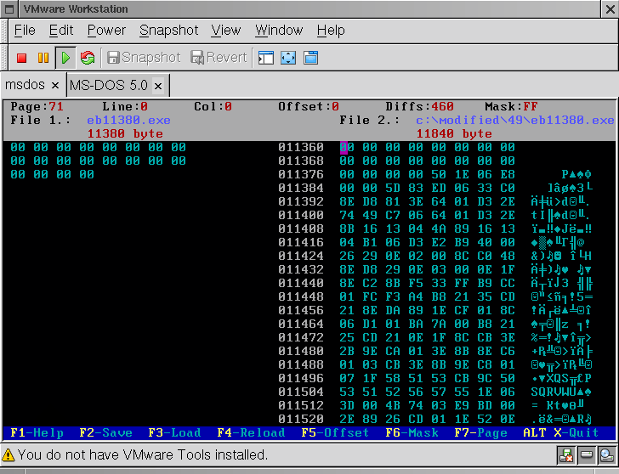
Task: Revert to snapshot with the Revert button
Action: [x=219, y=58]
